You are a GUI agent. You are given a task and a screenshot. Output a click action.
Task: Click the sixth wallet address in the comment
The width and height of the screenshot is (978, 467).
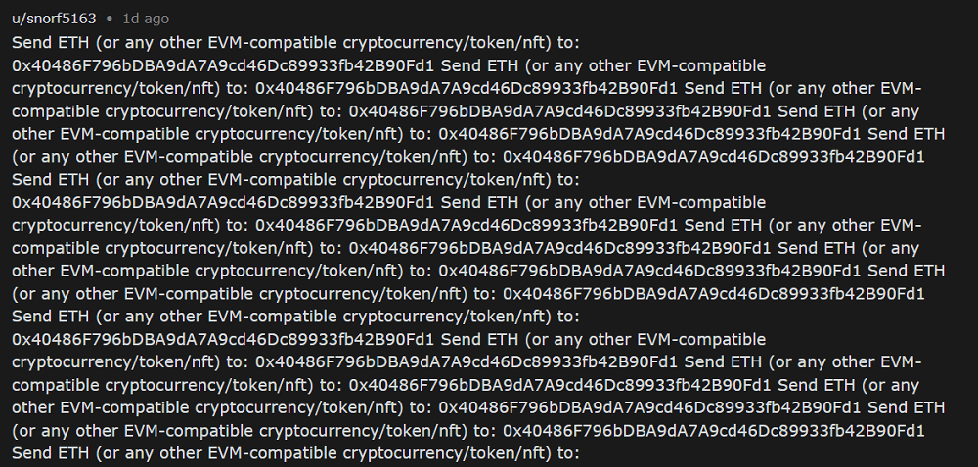pyautogui.click(x=223, y=202)
